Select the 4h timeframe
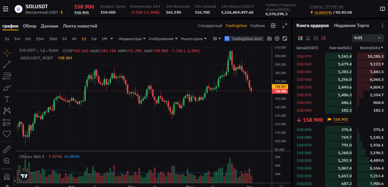The width and height of the screenshot is (388, 187). 74,39
